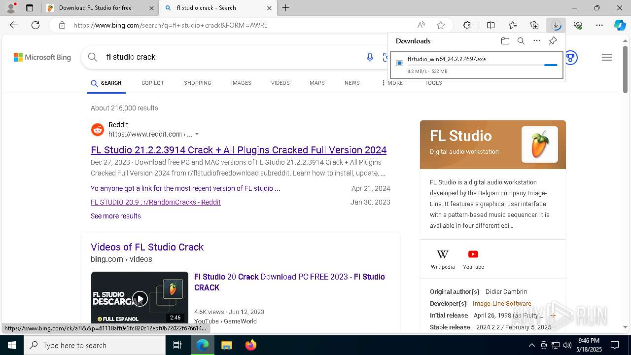Select the MAPS search tab

click(317, 83)
